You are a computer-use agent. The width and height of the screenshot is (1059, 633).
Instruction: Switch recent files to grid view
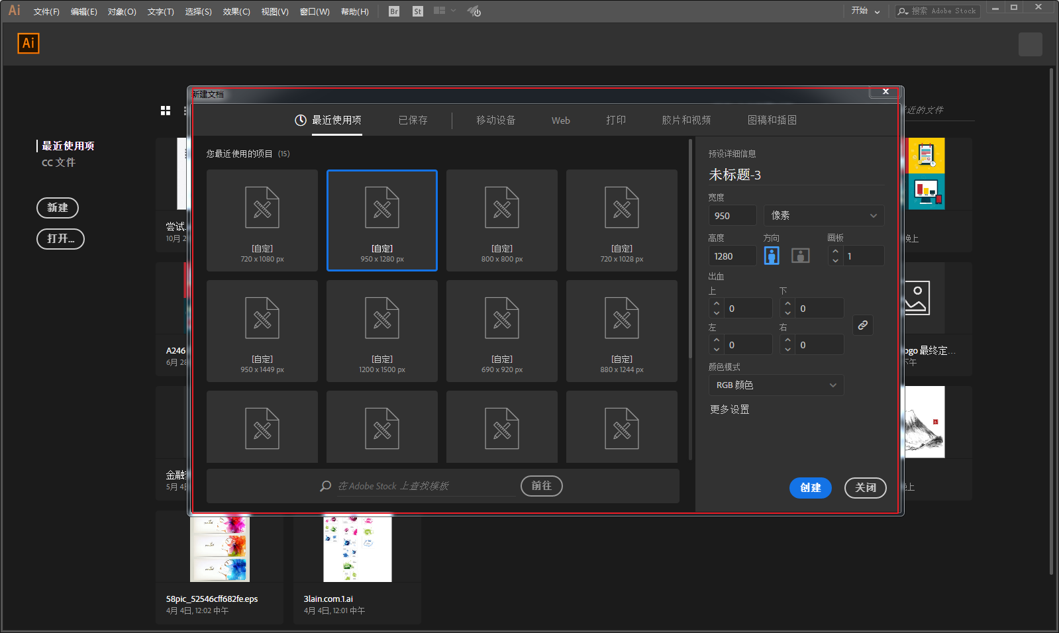point(166,111)
